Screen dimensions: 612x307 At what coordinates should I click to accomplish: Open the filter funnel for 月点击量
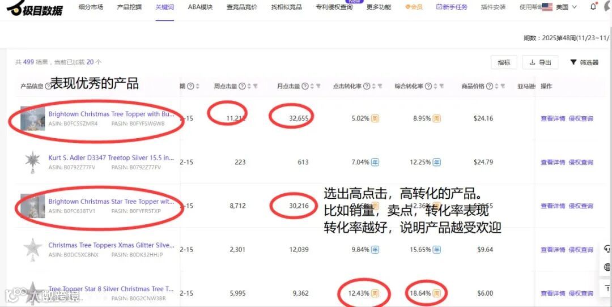click(318, 86)
